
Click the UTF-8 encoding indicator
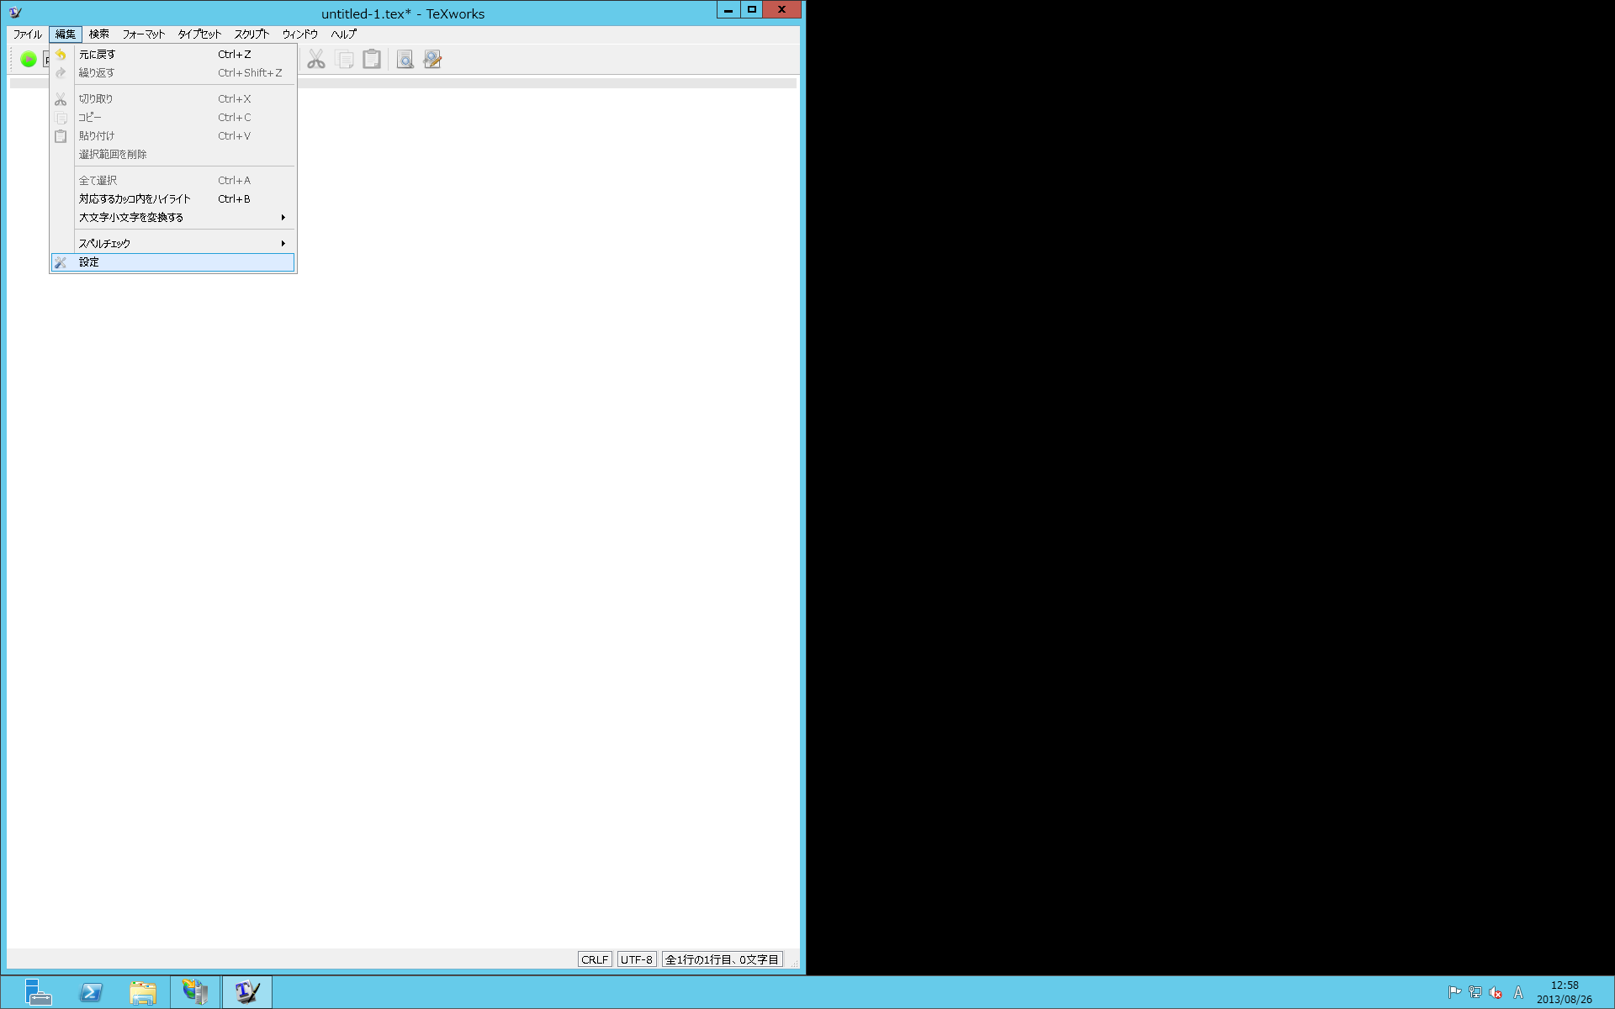point(637,959)
